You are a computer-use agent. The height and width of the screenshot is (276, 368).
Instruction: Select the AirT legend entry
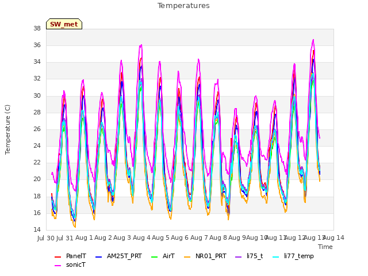[163, 256]
